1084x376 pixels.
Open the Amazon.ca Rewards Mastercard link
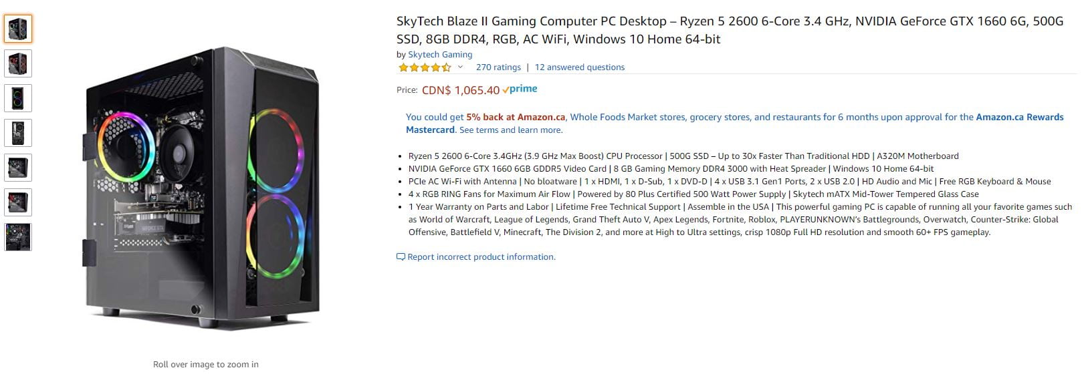click(734, 124)
